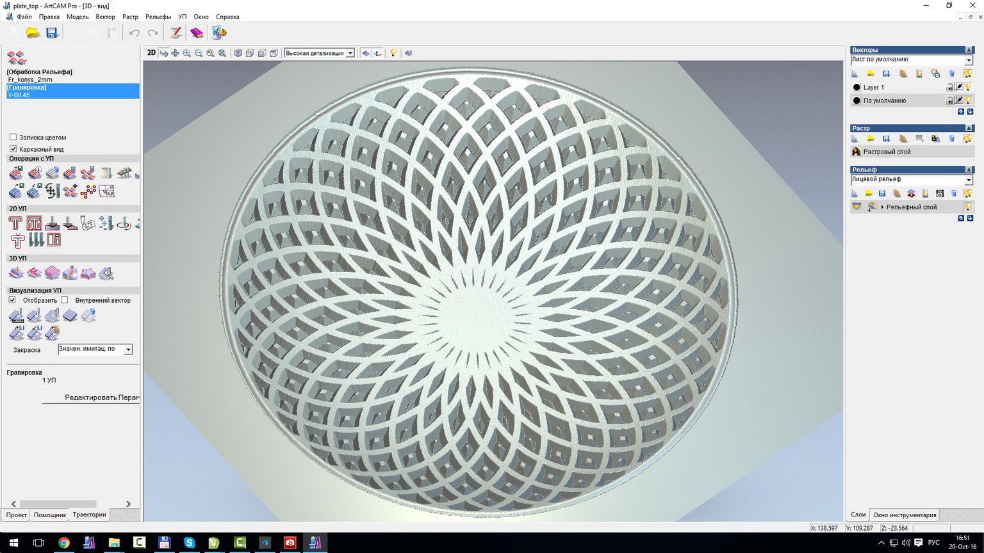
Task: Collapse the Рельеф panel
Action: 969,170
